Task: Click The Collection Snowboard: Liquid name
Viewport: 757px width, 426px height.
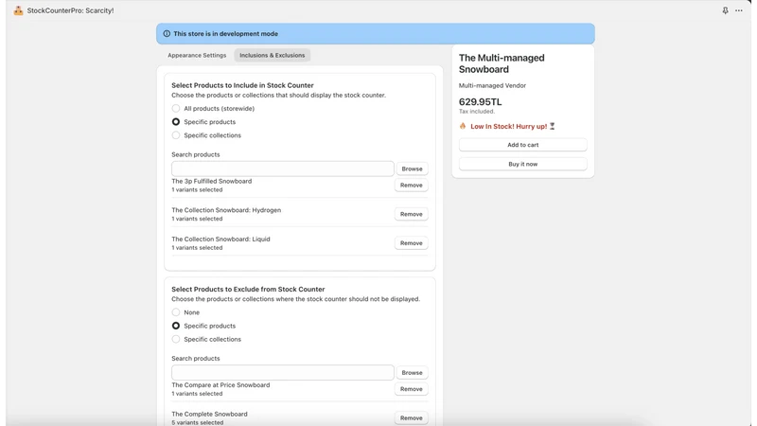Action: (220, 240)
